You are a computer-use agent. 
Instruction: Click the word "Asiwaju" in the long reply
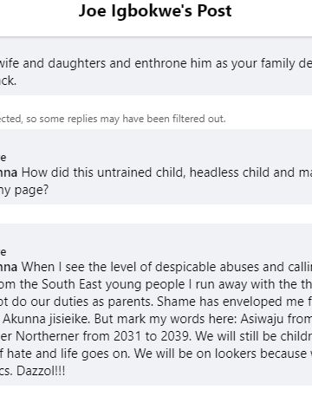point(262,319)
